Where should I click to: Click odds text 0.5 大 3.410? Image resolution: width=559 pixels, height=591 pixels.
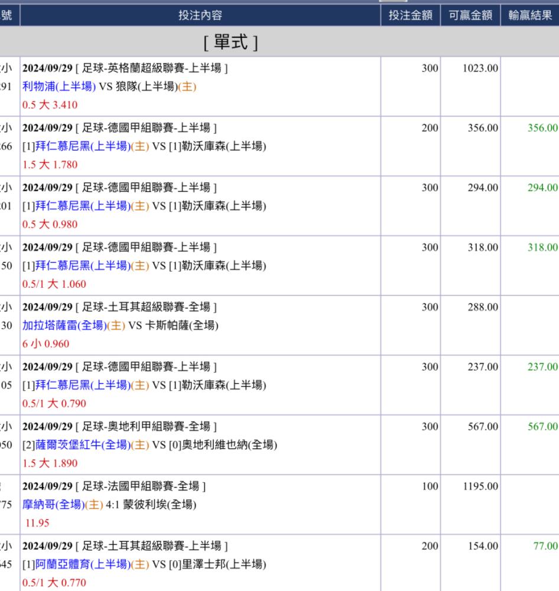pos(50,105)
